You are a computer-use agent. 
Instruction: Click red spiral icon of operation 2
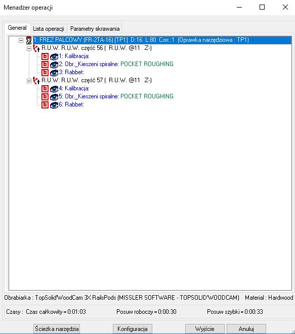45,65
